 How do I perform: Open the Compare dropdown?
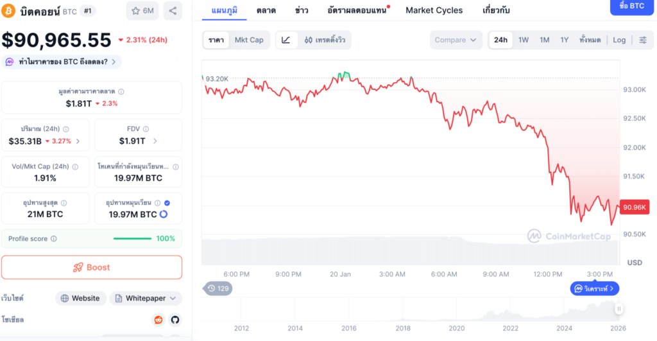[x=456, y=40]
